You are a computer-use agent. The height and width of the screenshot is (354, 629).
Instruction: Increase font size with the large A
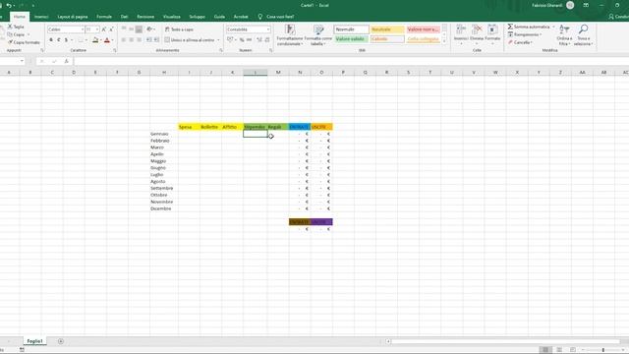click(103, 29)
